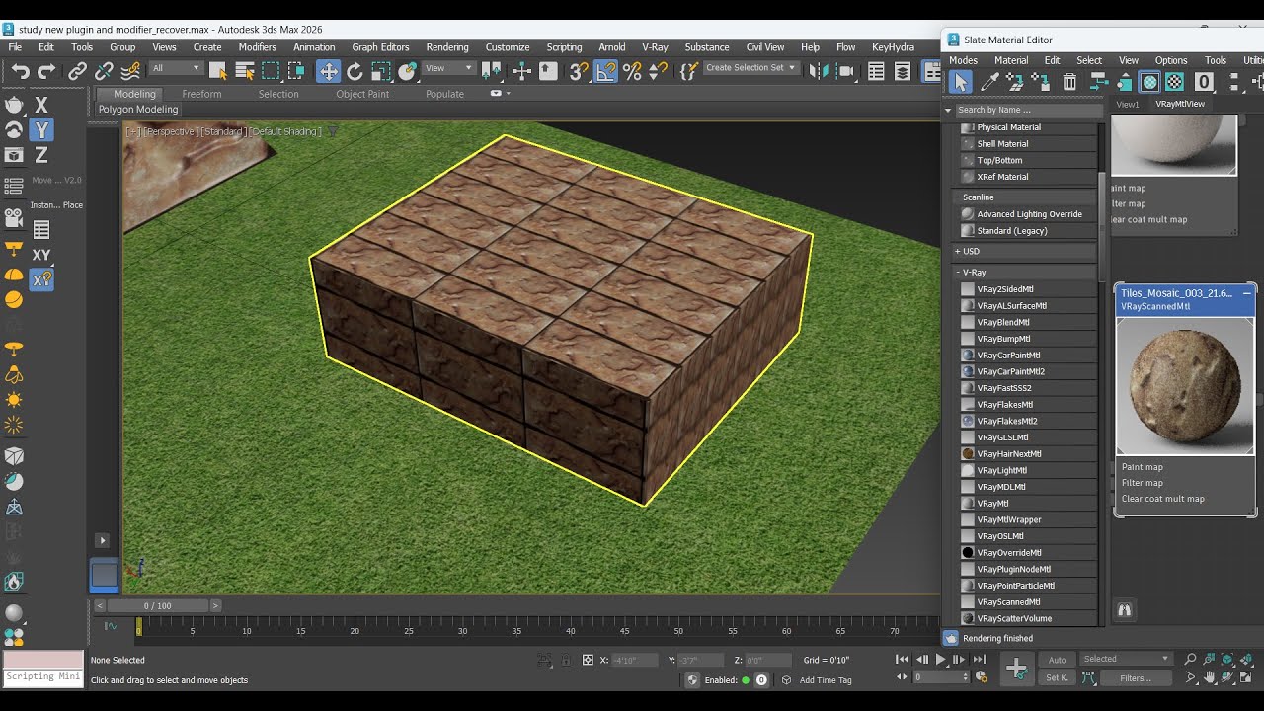
Task: Open the Graph Editors menu
Action: click(x=380, y=46)
